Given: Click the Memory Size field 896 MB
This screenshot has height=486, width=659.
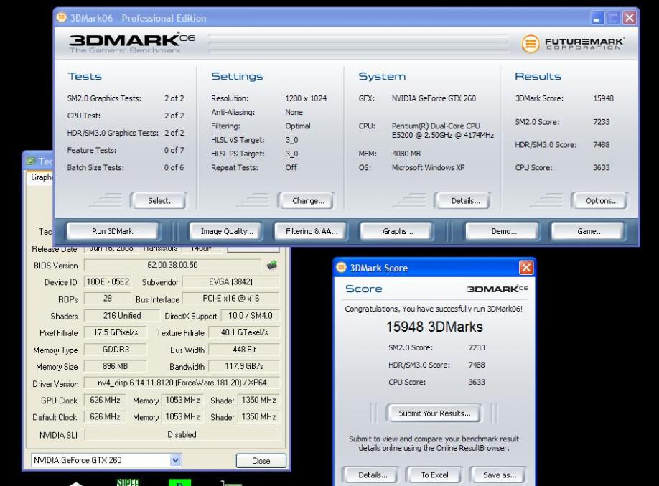Looking at the screenshot, I should pos(116,366).
